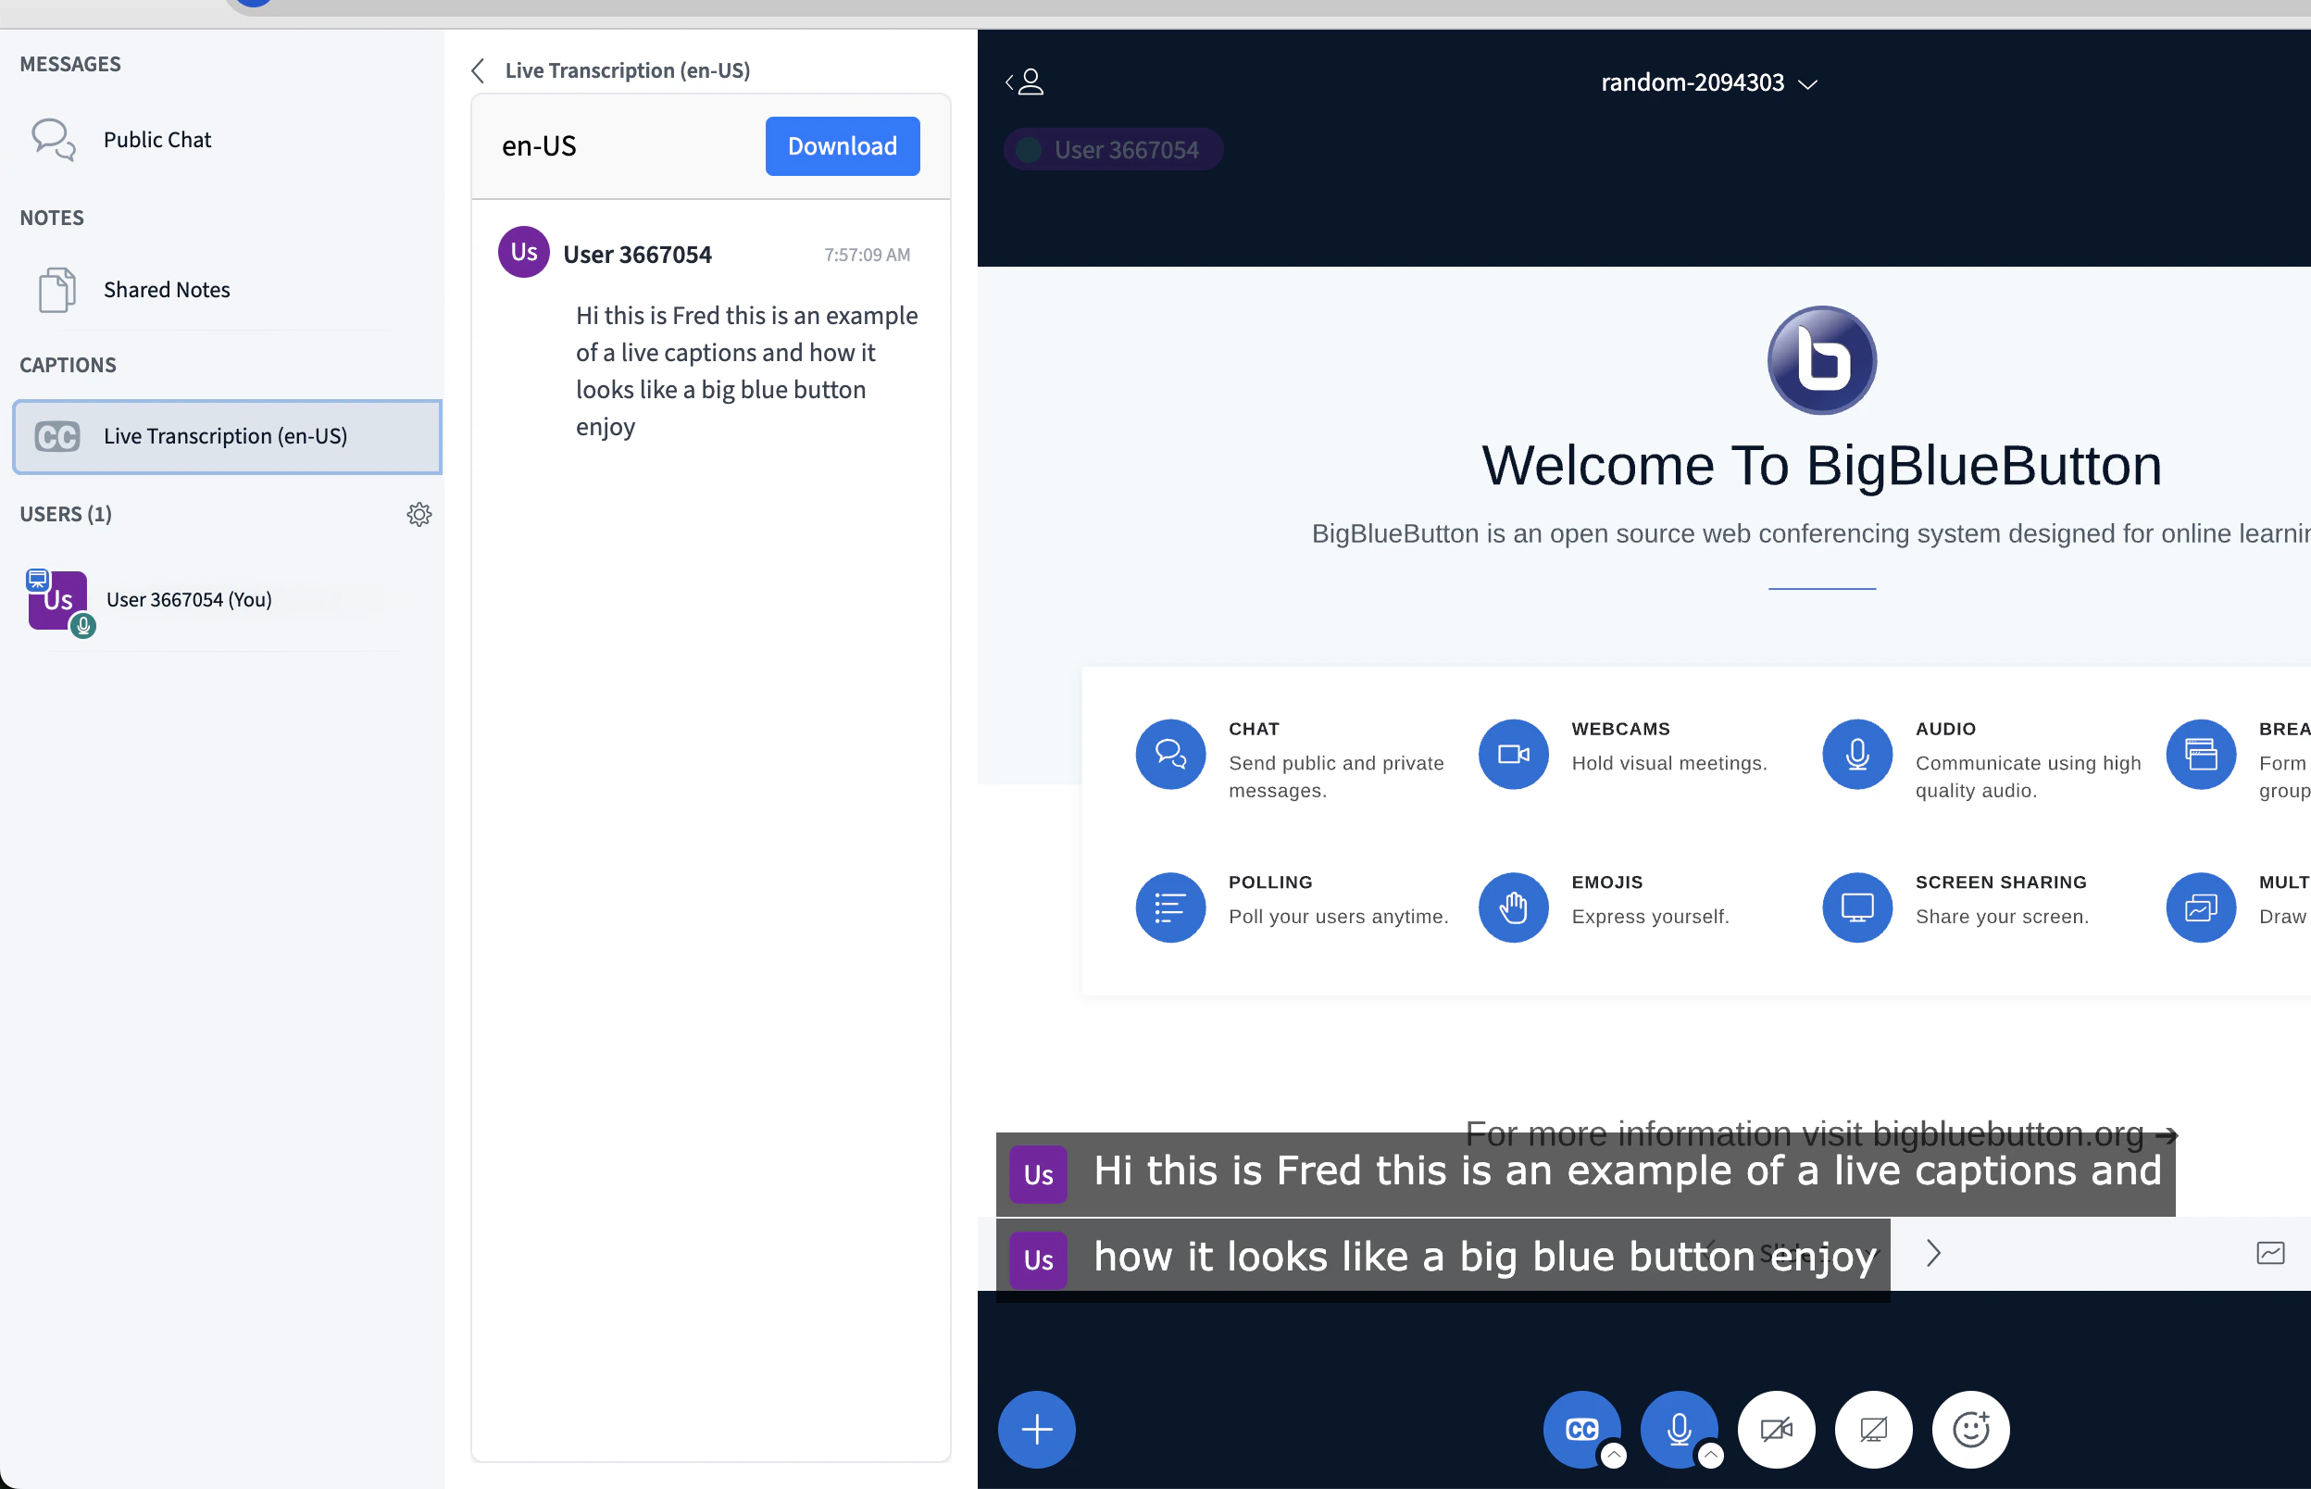Mute the microphone button

[1678, 1428]
